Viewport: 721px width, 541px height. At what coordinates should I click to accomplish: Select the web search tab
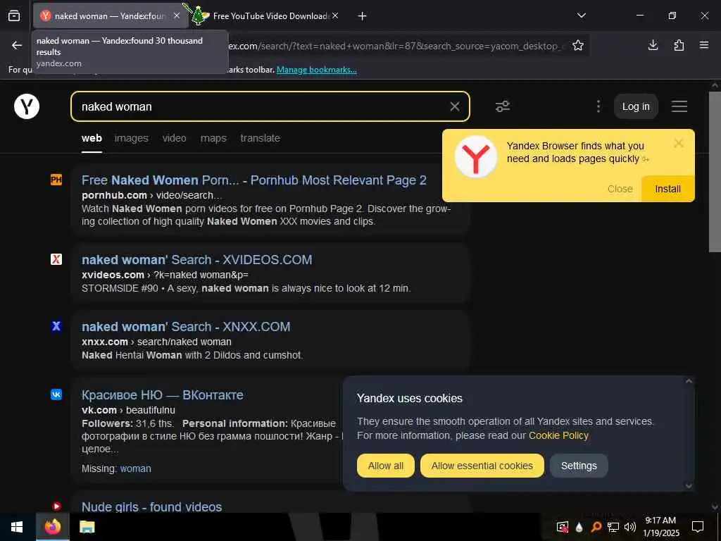pyautogui.click(x=92, y=138)
